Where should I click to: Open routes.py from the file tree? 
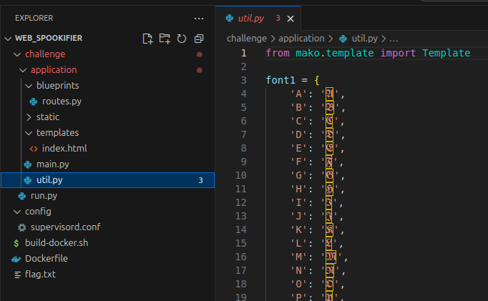(x=62, y=102)
